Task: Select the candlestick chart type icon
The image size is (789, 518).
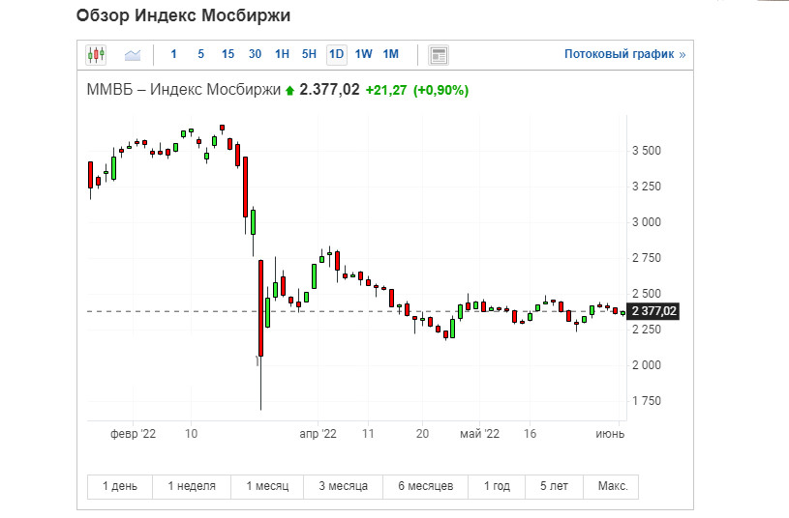Action: (x=96, y=54)
